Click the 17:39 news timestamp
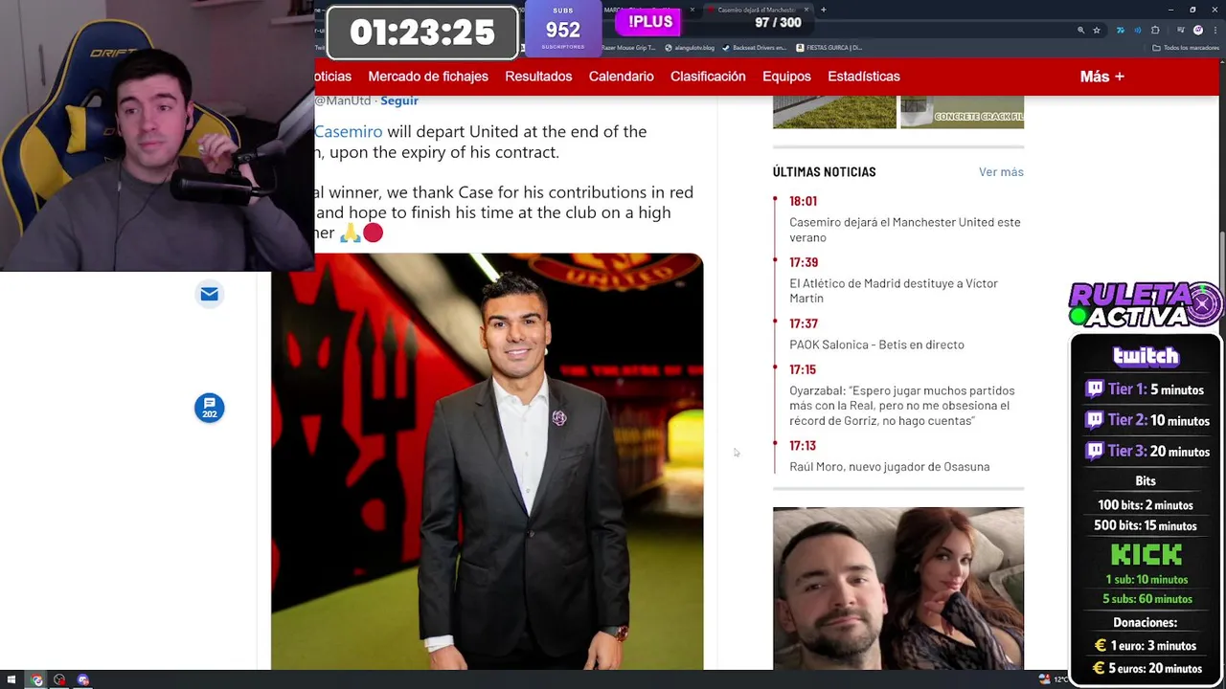Screen dimensions: 1226x689 tap(804, 262)
